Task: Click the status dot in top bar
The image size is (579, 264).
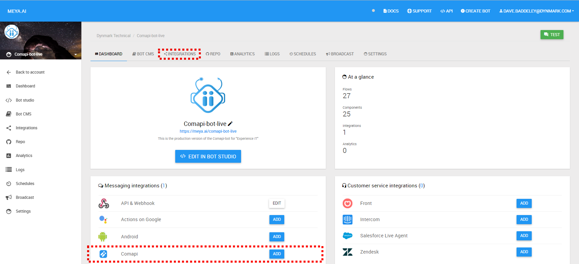Action: click(x=373, y=10)
